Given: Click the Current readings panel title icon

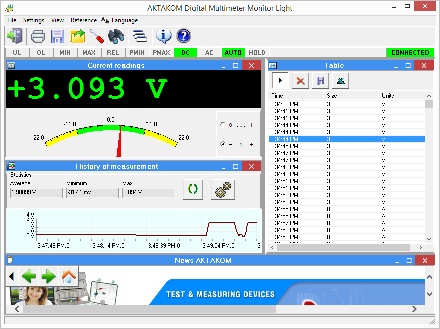Looking at the screenshot, I should point(11,65).
